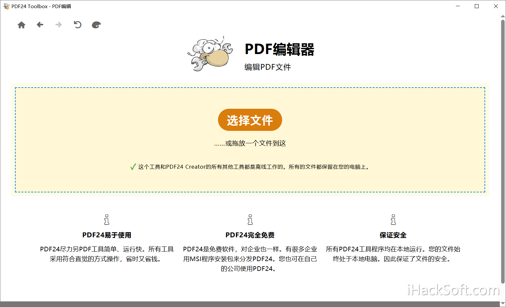Navigate back with the left arrow
Screen dimensions: 506x307
coord(40,25)
